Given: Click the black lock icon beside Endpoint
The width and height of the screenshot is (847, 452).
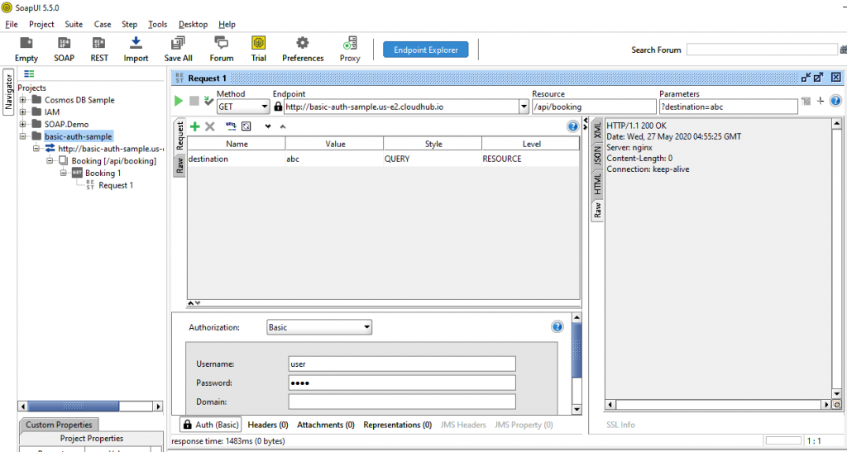Looking at the screenshot, I should (278, 107).
